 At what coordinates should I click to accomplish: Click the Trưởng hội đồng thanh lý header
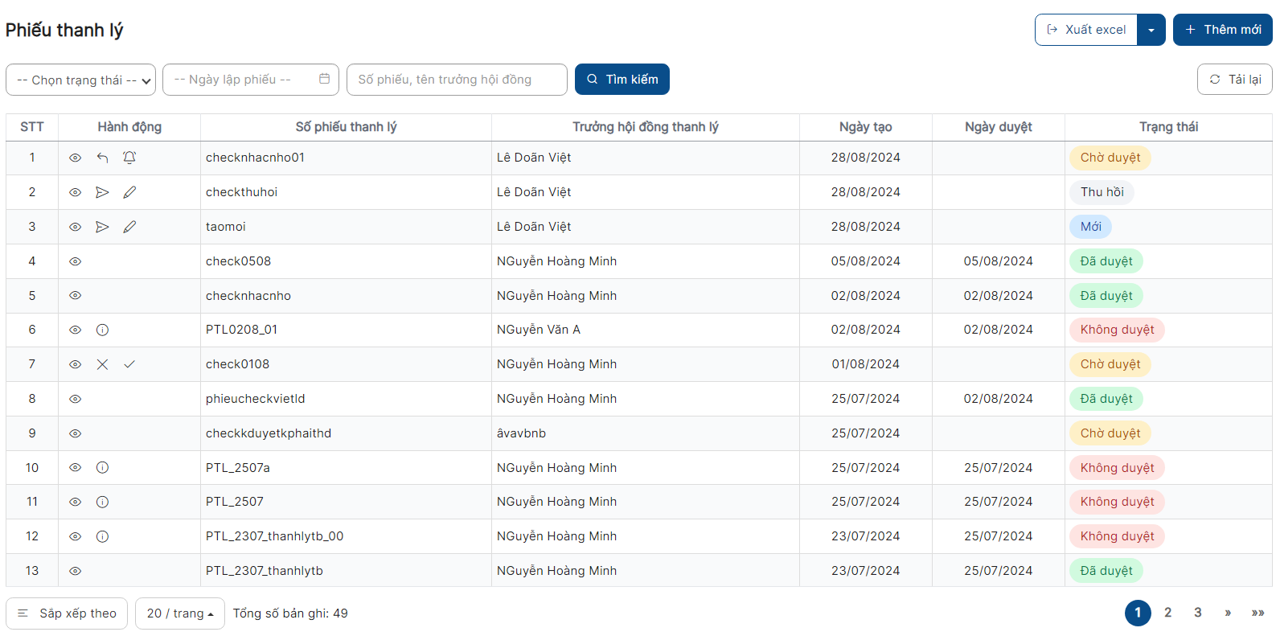(x=646, y=127)
